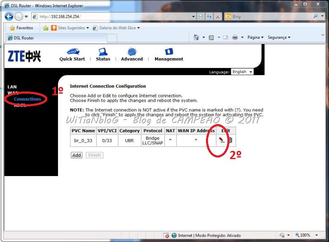329x242 pixels.
Task: Expand the address bar history dropdown
Action: point(193,16)
